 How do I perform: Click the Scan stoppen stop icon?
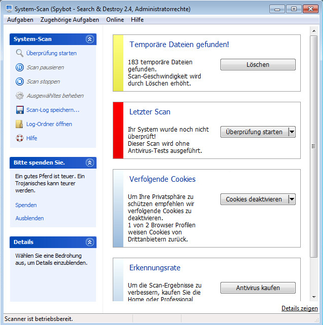pos(20,82)
